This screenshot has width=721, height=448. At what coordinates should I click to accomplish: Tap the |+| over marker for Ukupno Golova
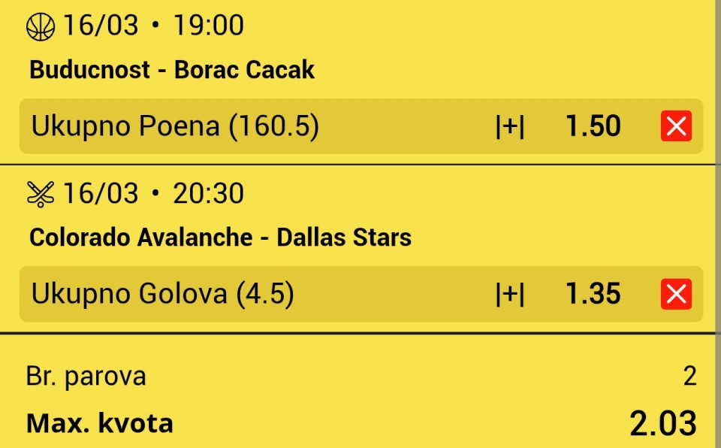click(510, 294)
